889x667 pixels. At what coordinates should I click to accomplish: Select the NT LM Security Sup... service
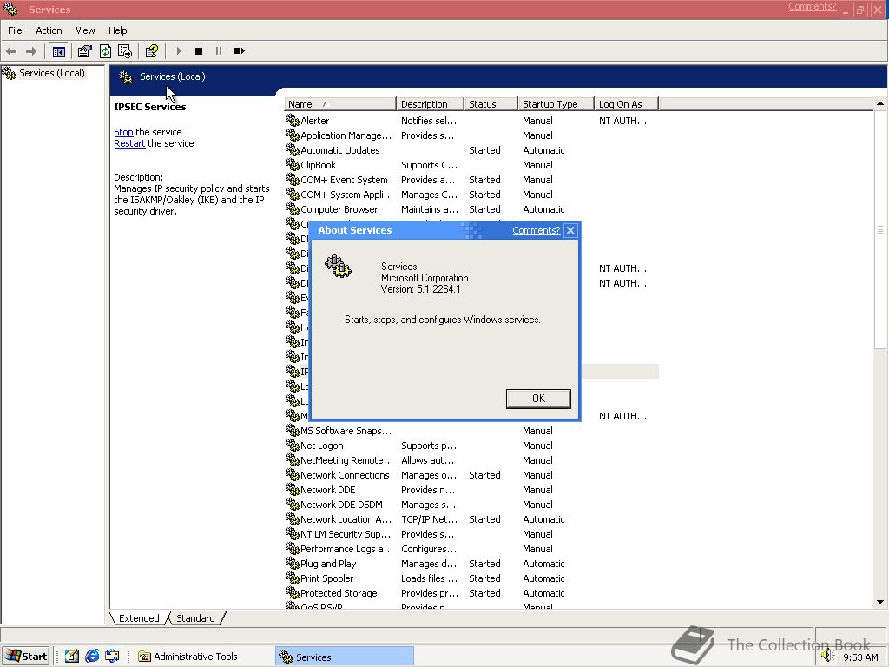(471, 534)
